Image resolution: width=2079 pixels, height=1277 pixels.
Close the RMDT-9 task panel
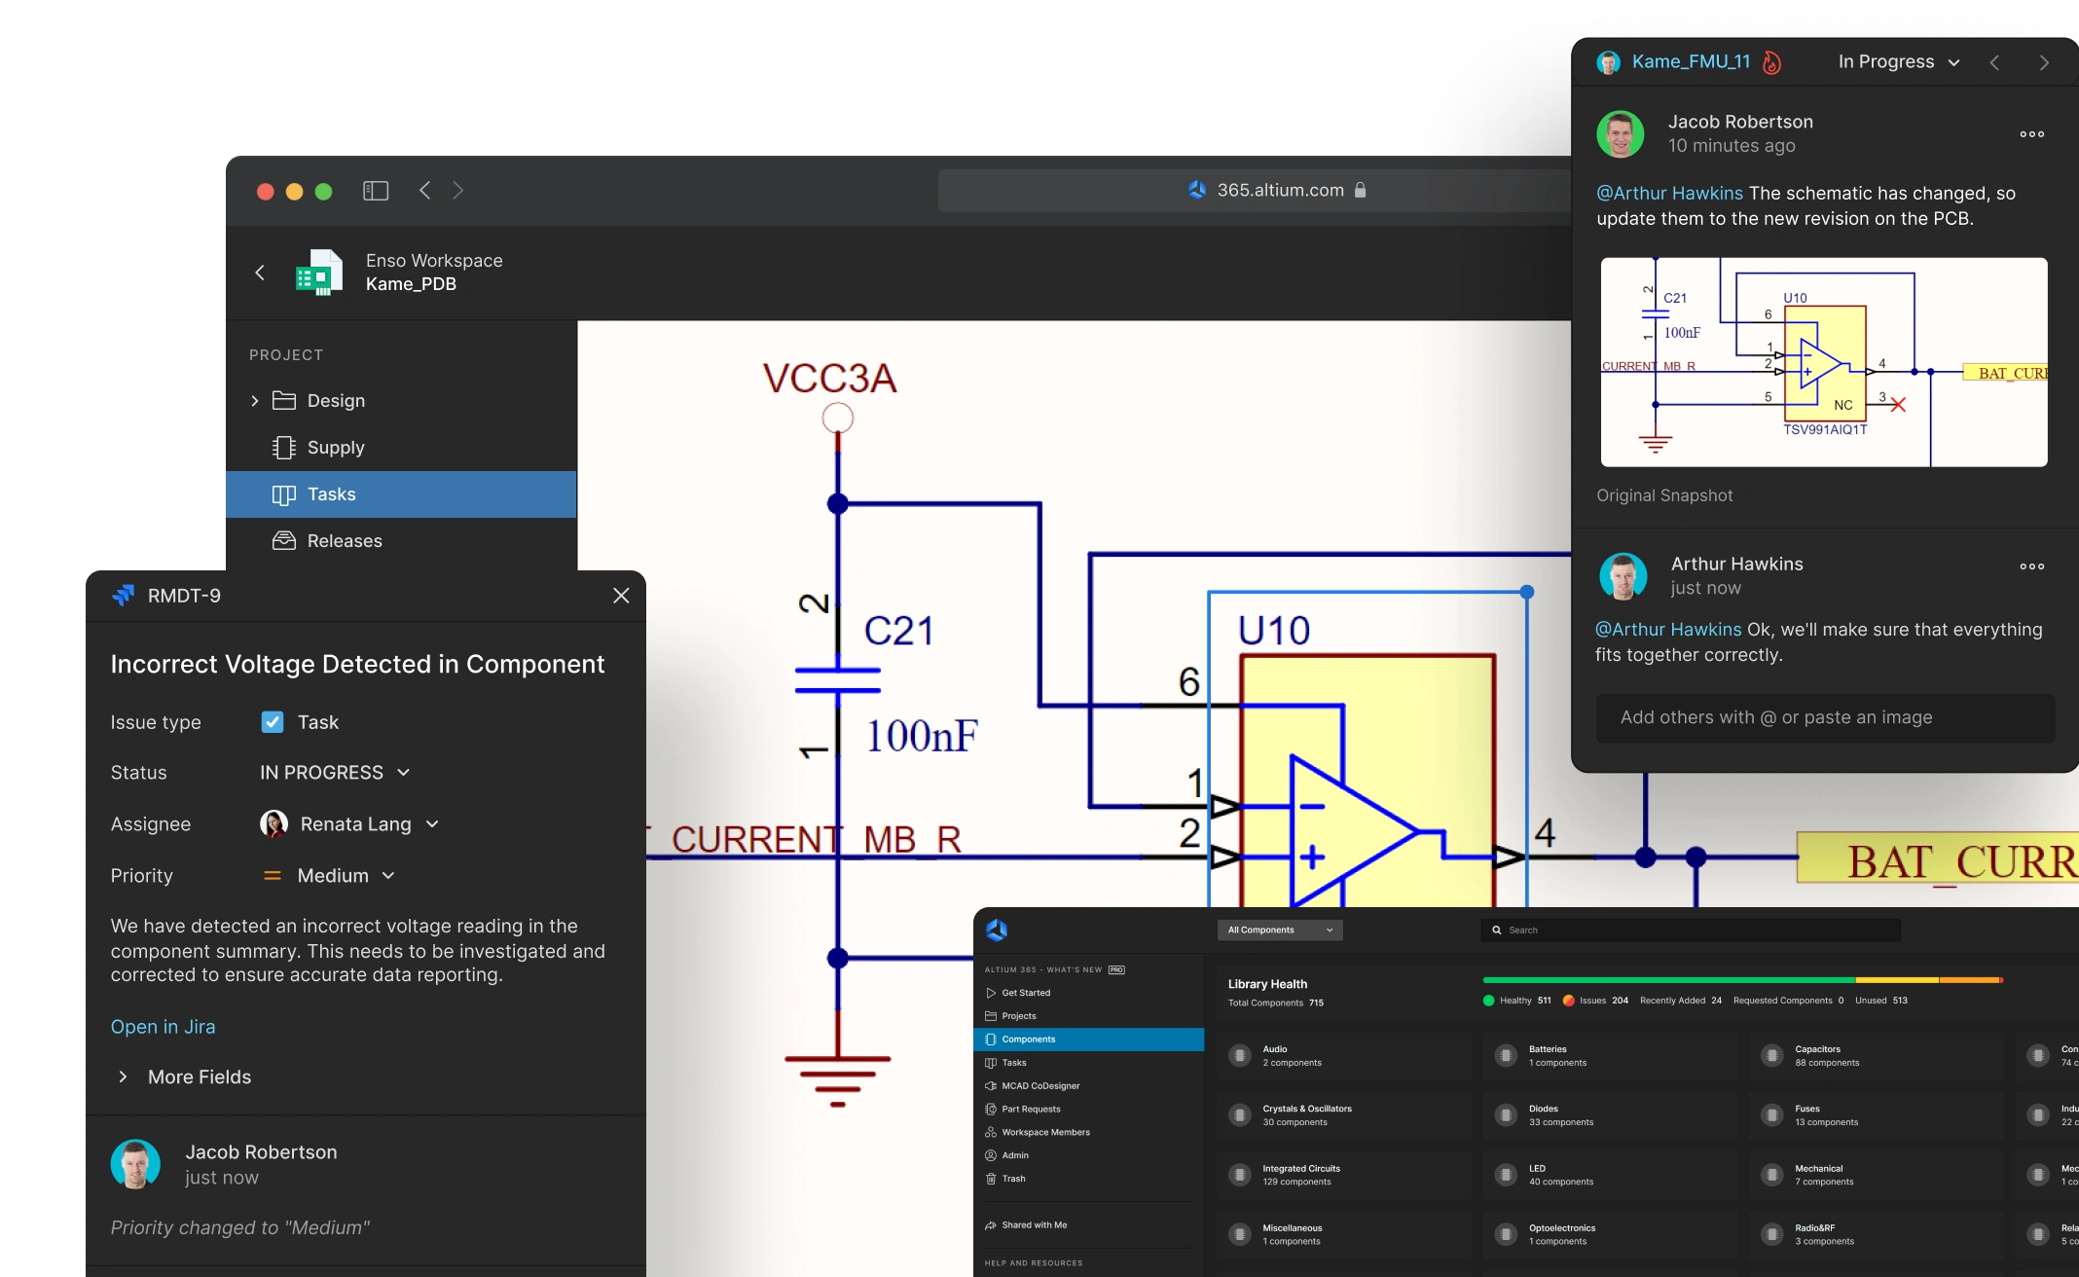click(621, 596)
